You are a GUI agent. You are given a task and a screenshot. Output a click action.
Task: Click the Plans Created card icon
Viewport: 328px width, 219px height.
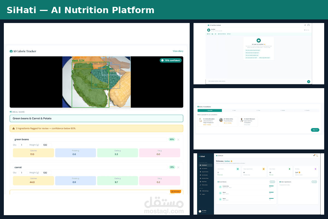click(x=289, y=169)
